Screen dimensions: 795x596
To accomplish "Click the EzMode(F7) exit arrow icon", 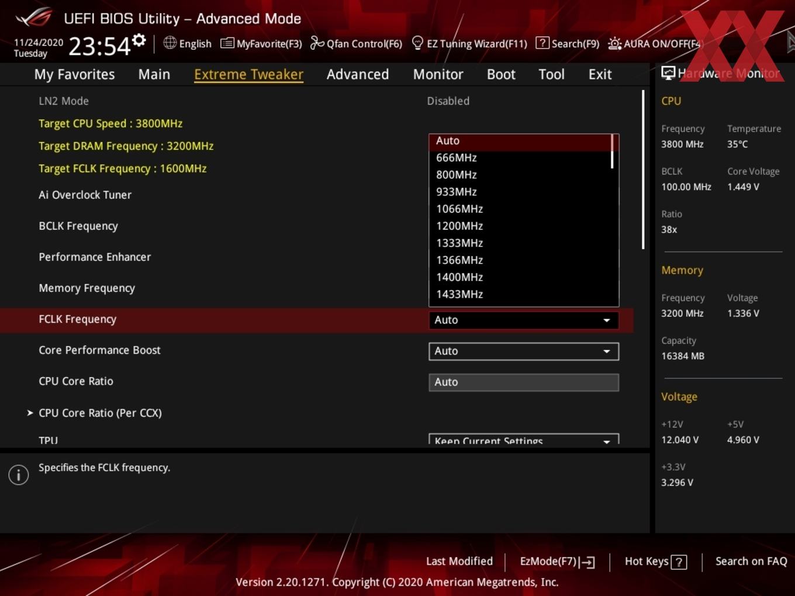I will click(587, 562).
